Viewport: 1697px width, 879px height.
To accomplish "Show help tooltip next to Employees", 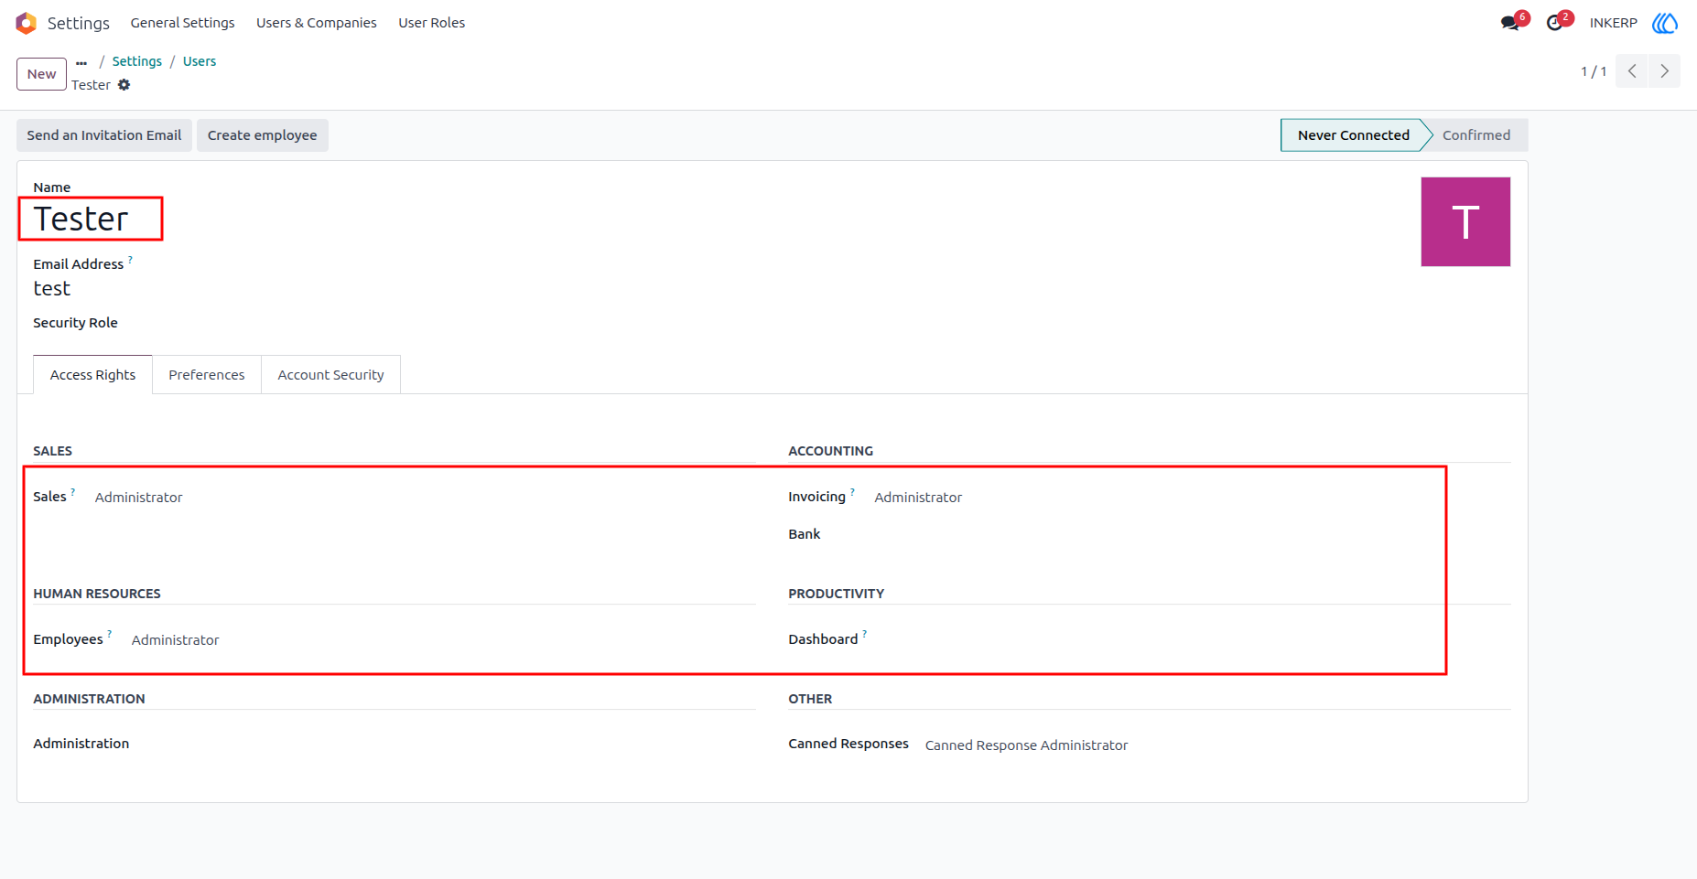I will point(109,634).
